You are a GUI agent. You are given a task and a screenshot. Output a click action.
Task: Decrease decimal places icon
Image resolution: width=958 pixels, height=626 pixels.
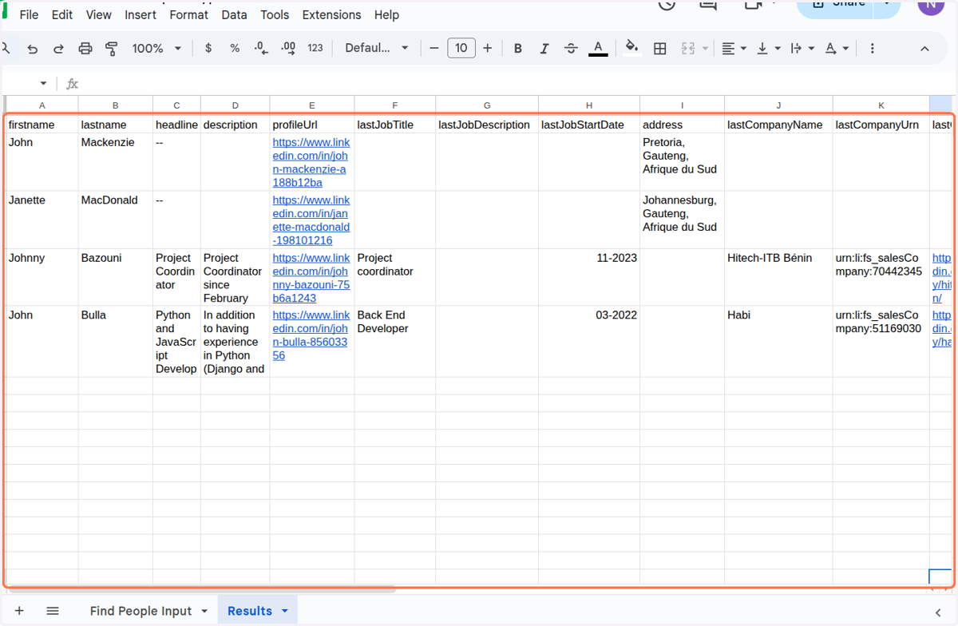(261, 49)
